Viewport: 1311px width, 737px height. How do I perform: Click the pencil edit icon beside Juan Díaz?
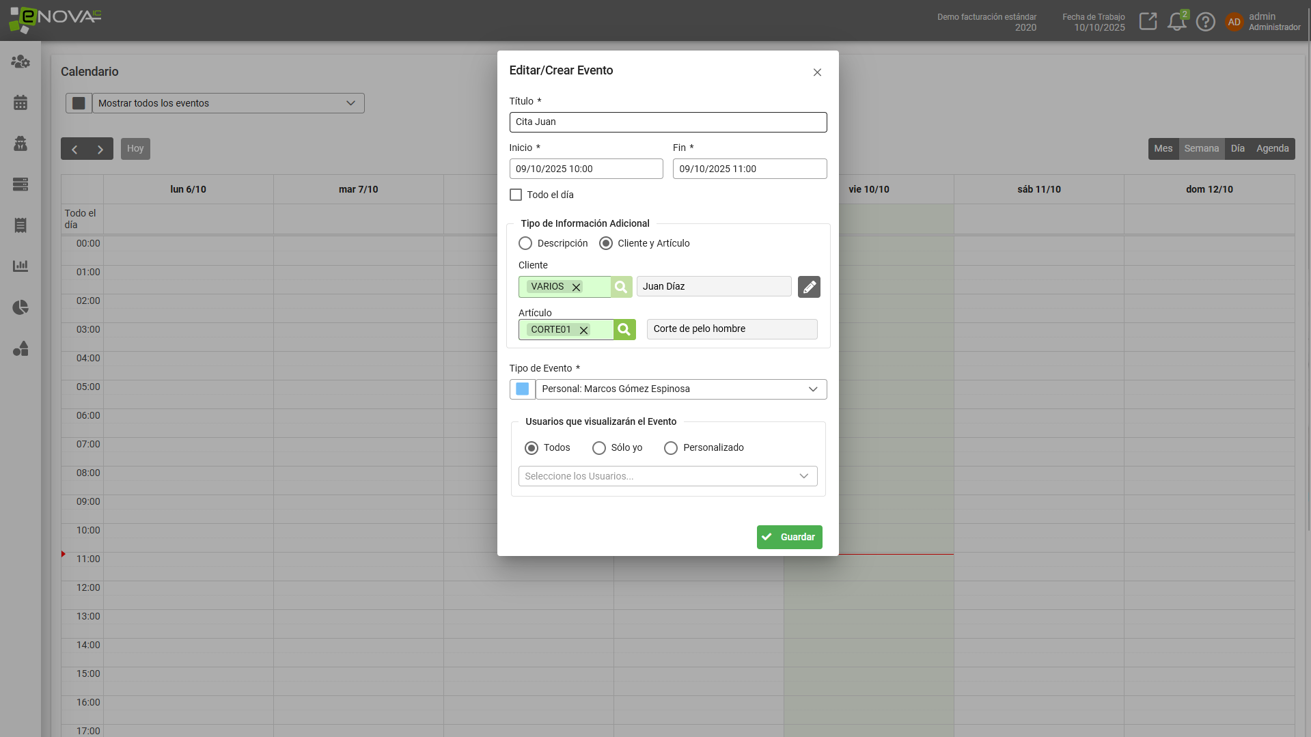click(809, 287)
